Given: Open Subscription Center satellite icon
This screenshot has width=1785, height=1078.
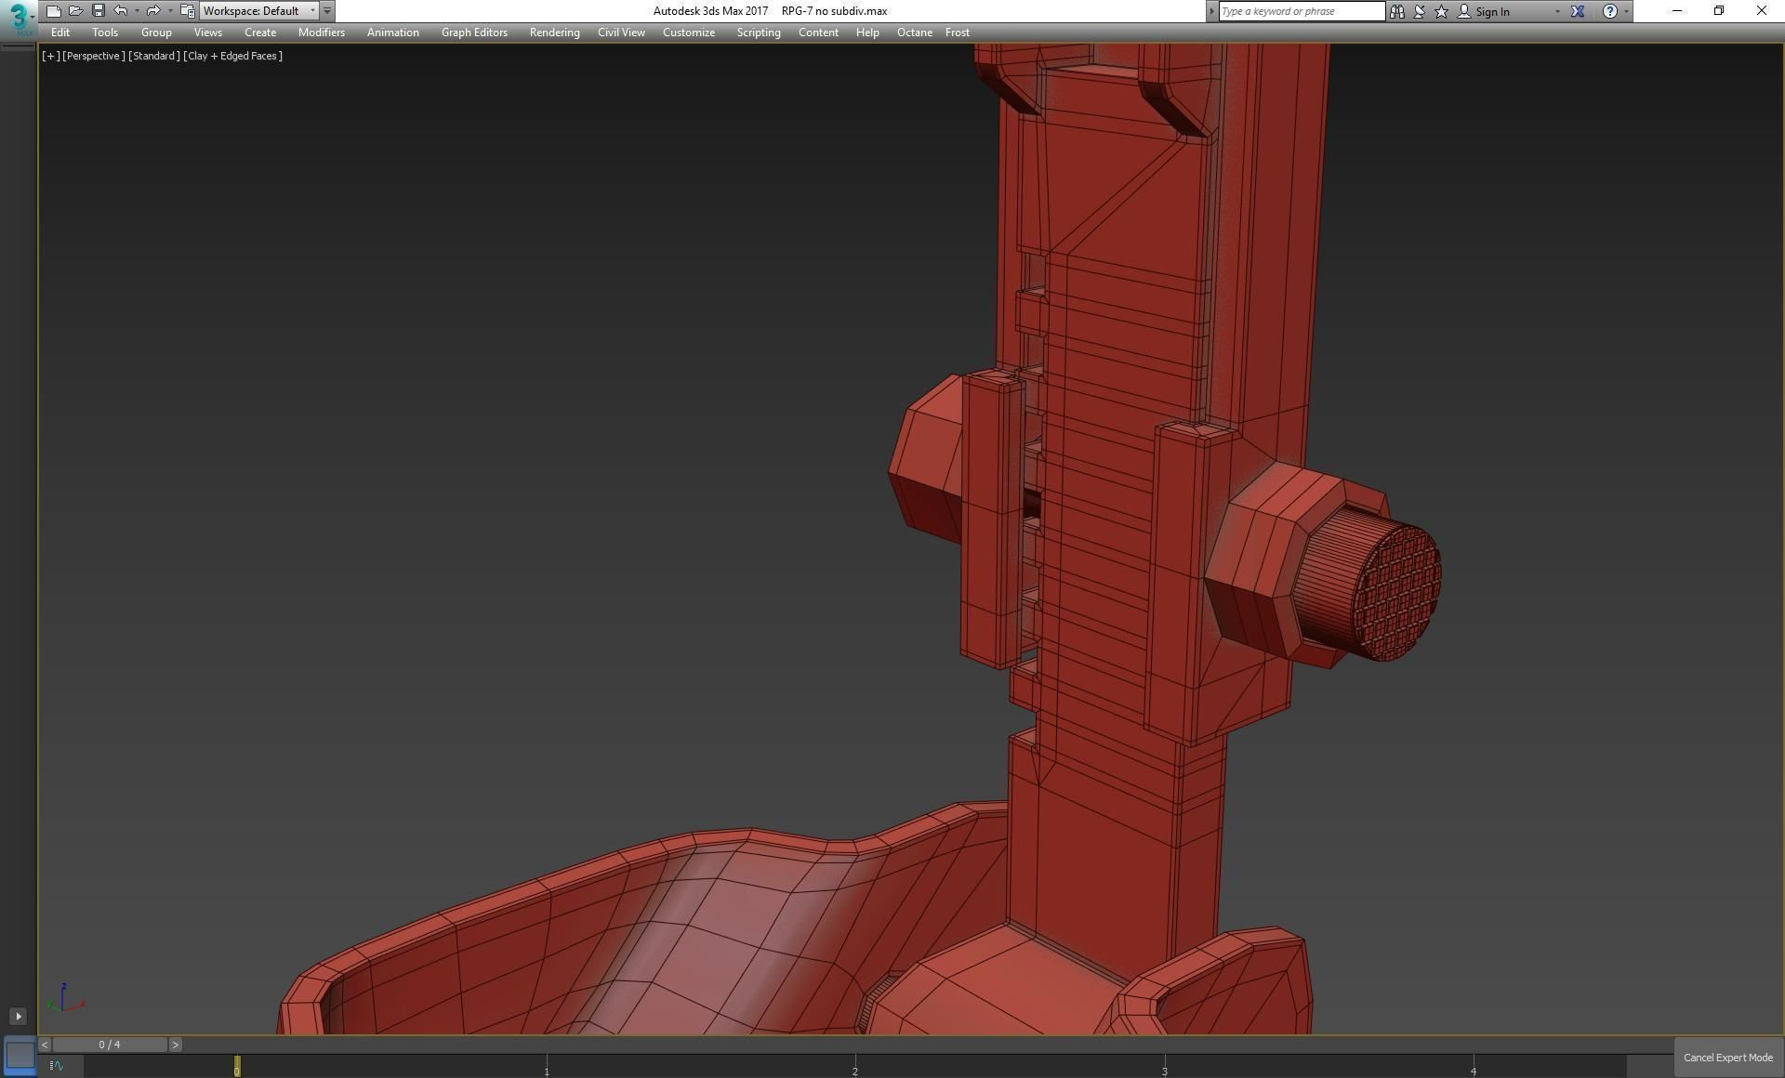Looking at the screenshot, I should pos(1420,11).
